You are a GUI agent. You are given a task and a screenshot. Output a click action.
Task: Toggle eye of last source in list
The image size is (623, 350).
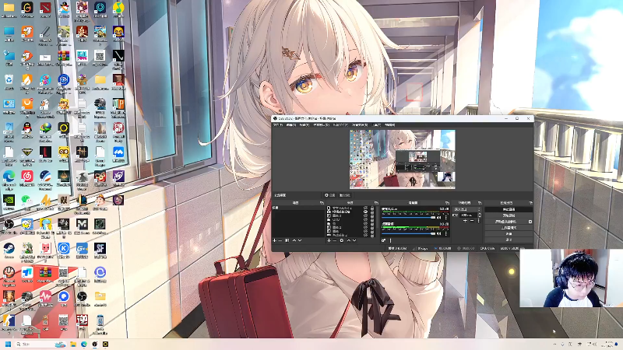tap(366, 236)
